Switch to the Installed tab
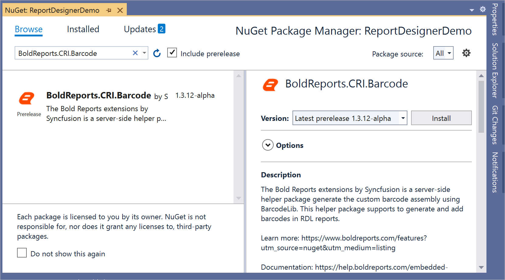The height and width of the screenshot is (280, 505). click(x=83, y=29)
